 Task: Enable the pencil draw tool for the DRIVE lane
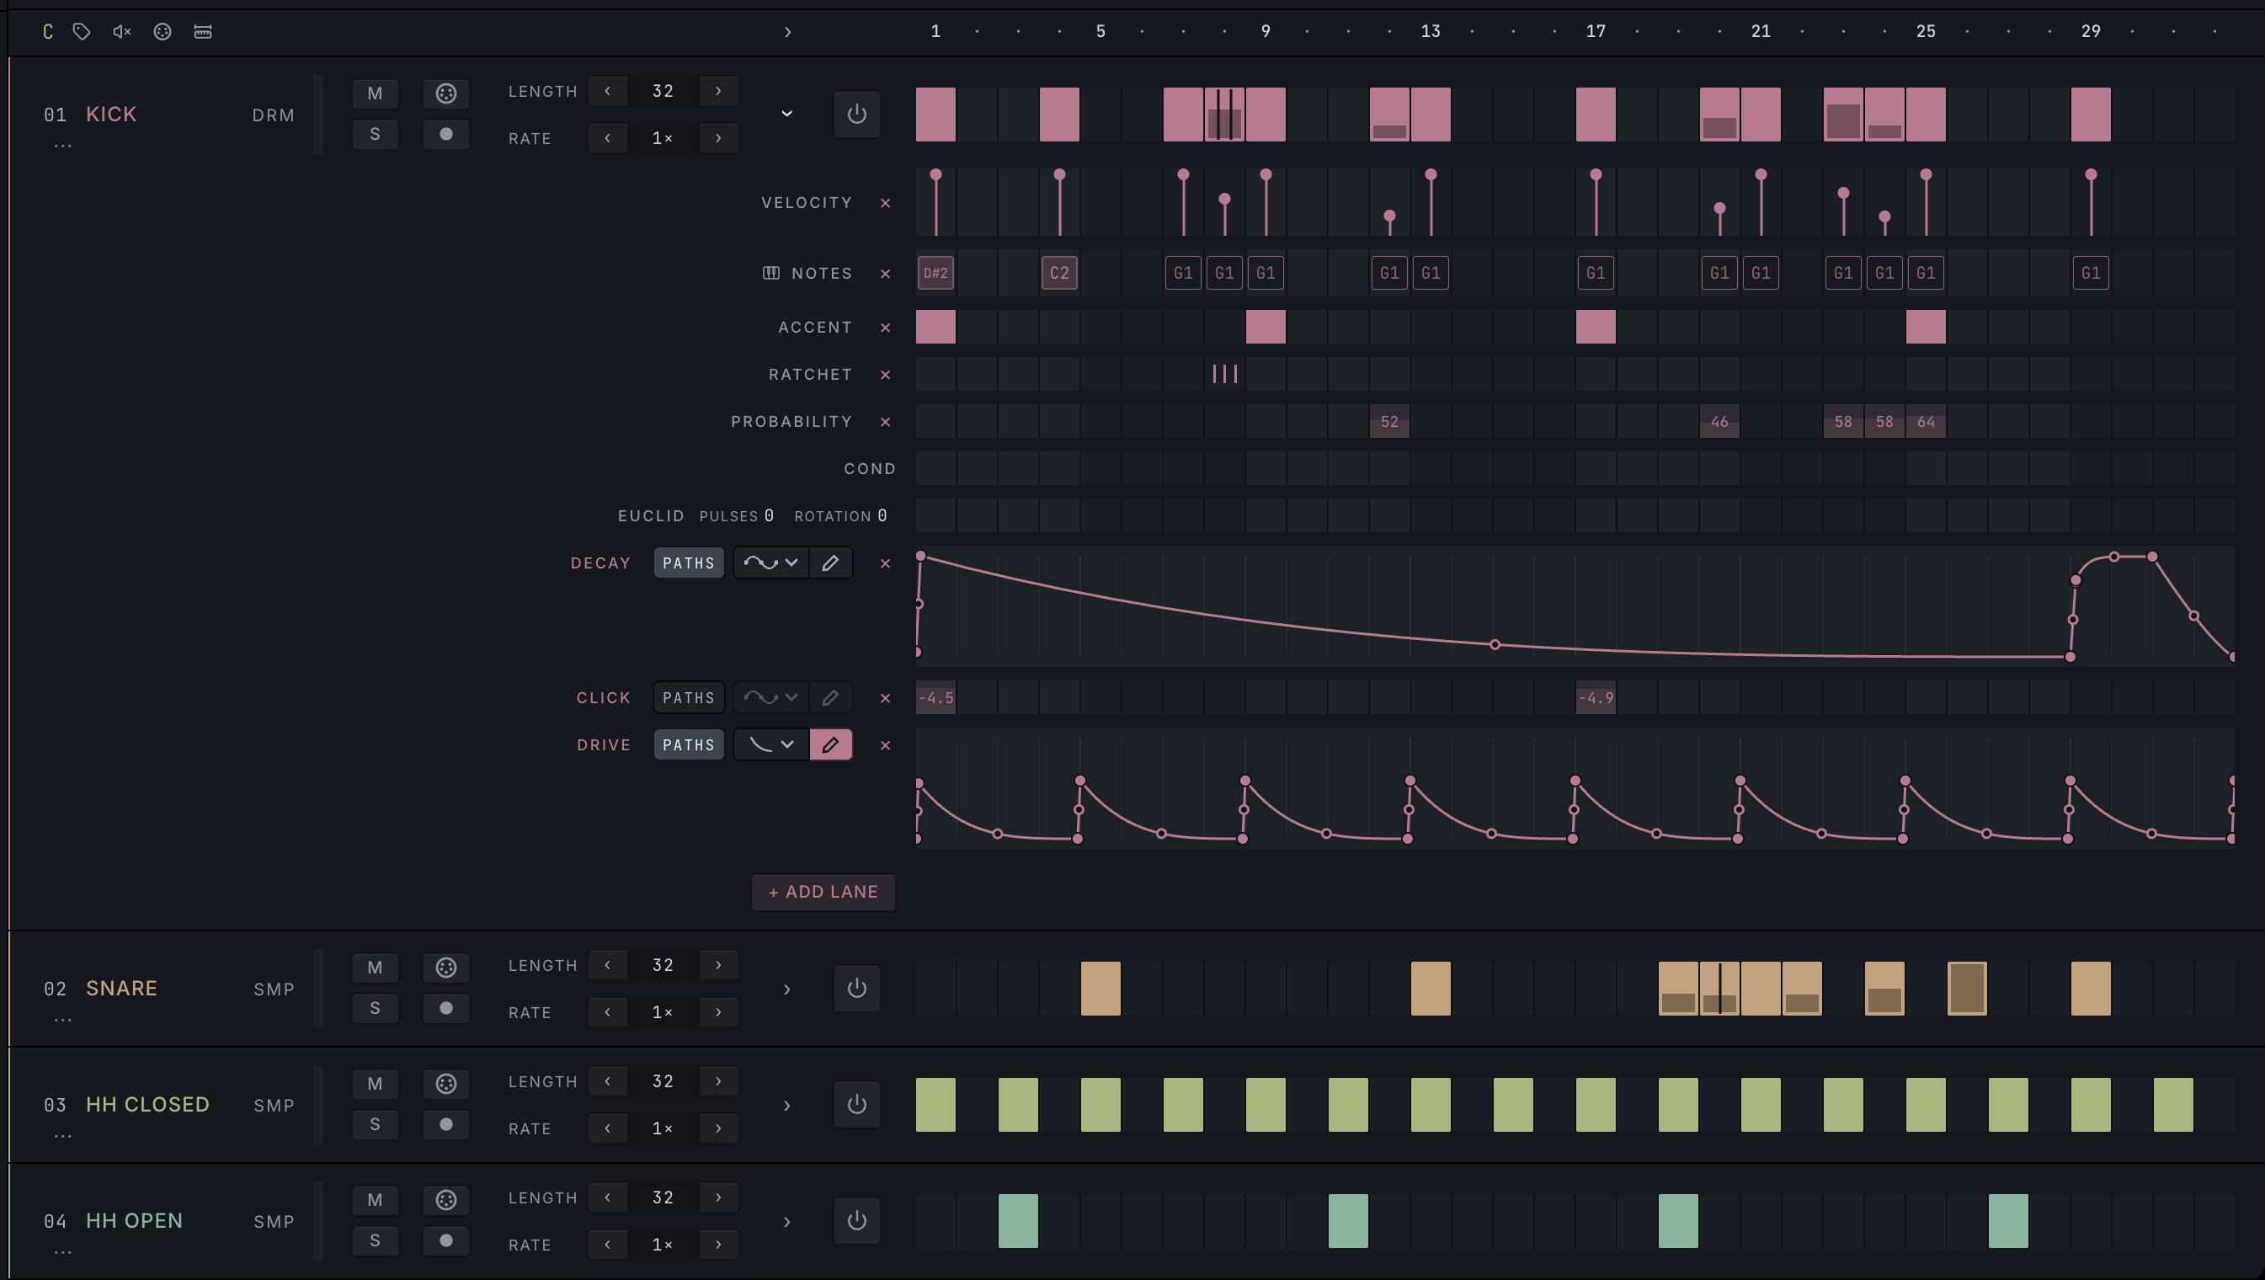coord(830,744)
